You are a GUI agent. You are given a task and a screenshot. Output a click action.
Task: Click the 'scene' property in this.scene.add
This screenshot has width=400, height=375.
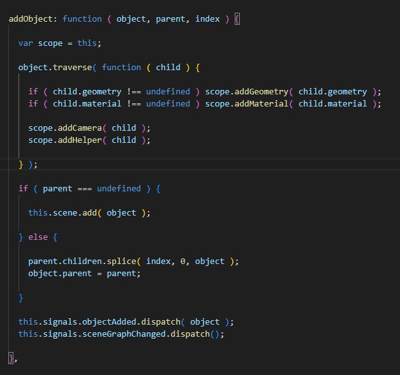pos(65,213)
